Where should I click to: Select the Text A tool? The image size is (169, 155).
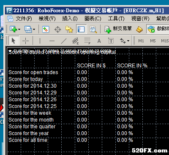pos(99,41)
